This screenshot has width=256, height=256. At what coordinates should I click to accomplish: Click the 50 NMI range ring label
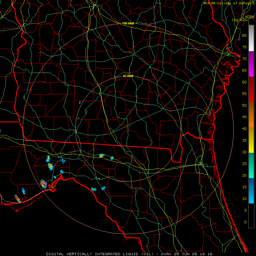[x=128, y=76]
